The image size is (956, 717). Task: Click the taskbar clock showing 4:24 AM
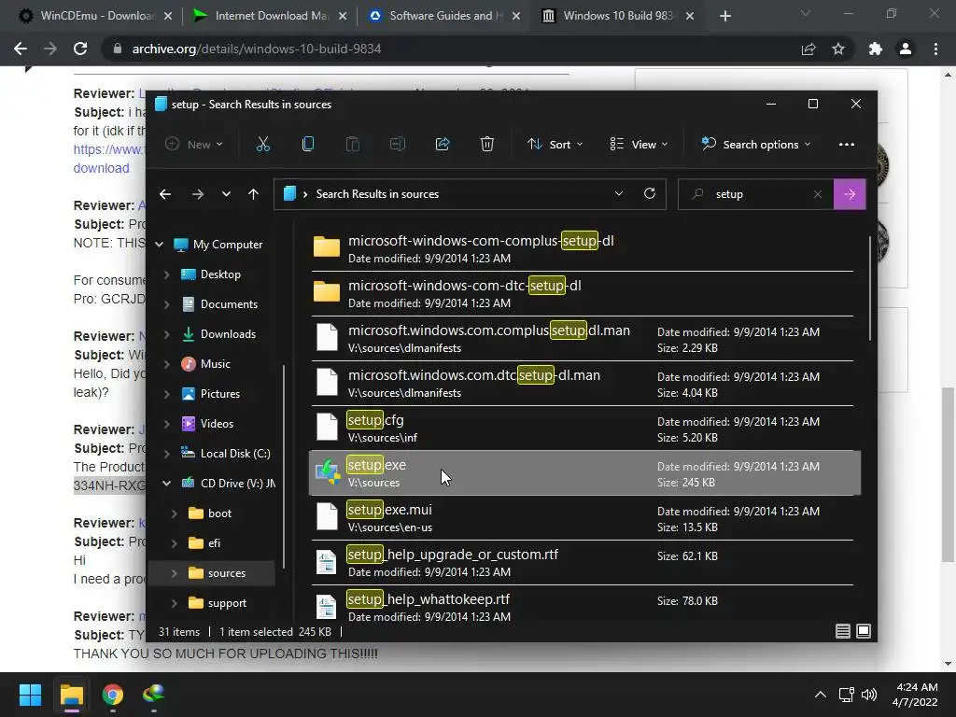tap(914, 695)
